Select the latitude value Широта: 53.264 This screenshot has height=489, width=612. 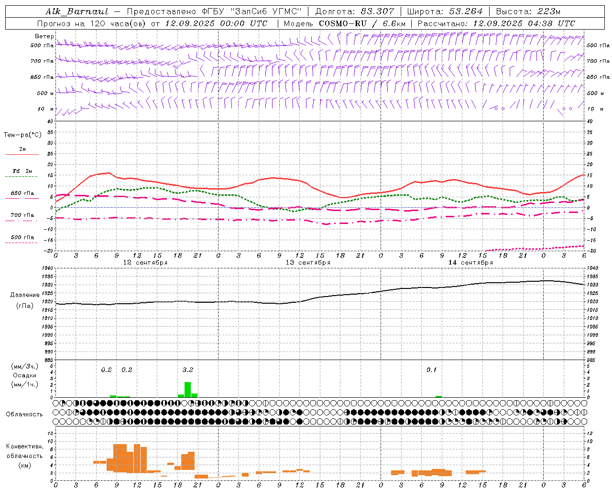(x=445, y=11)
